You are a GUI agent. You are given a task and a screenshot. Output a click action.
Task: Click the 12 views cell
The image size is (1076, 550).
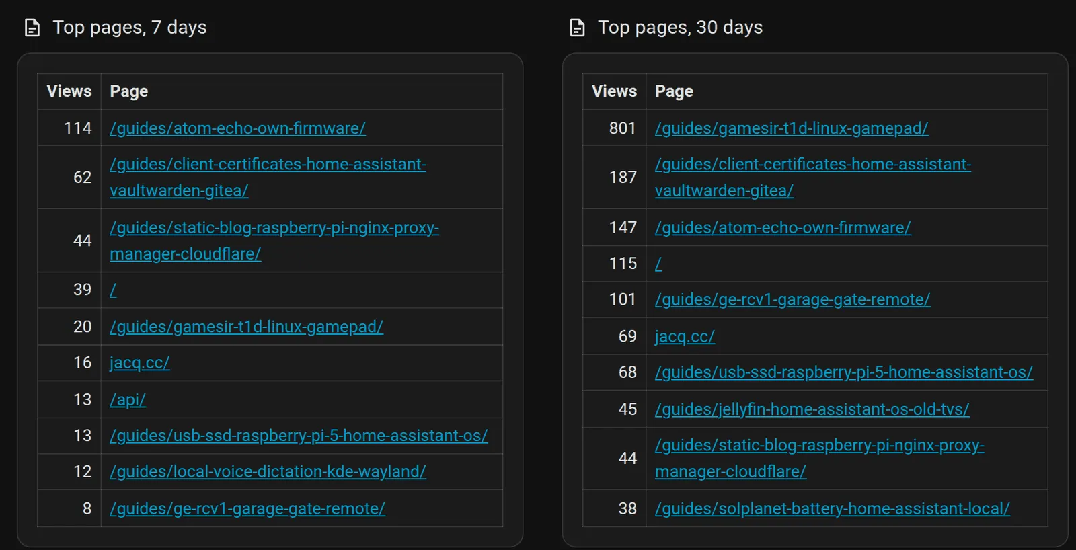click(69, 472)
